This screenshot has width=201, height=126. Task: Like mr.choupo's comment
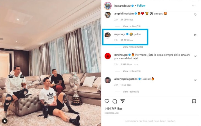point(195,56)
